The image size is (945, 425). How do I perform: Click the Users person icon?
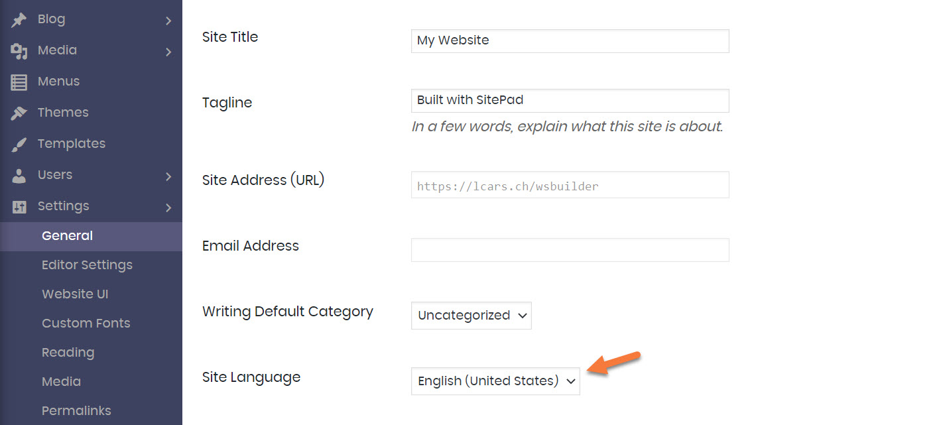[x=19, y=176]
